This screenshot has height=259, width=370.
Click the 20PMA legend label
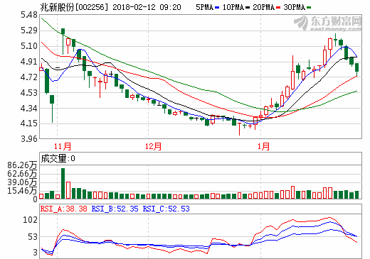263,7
